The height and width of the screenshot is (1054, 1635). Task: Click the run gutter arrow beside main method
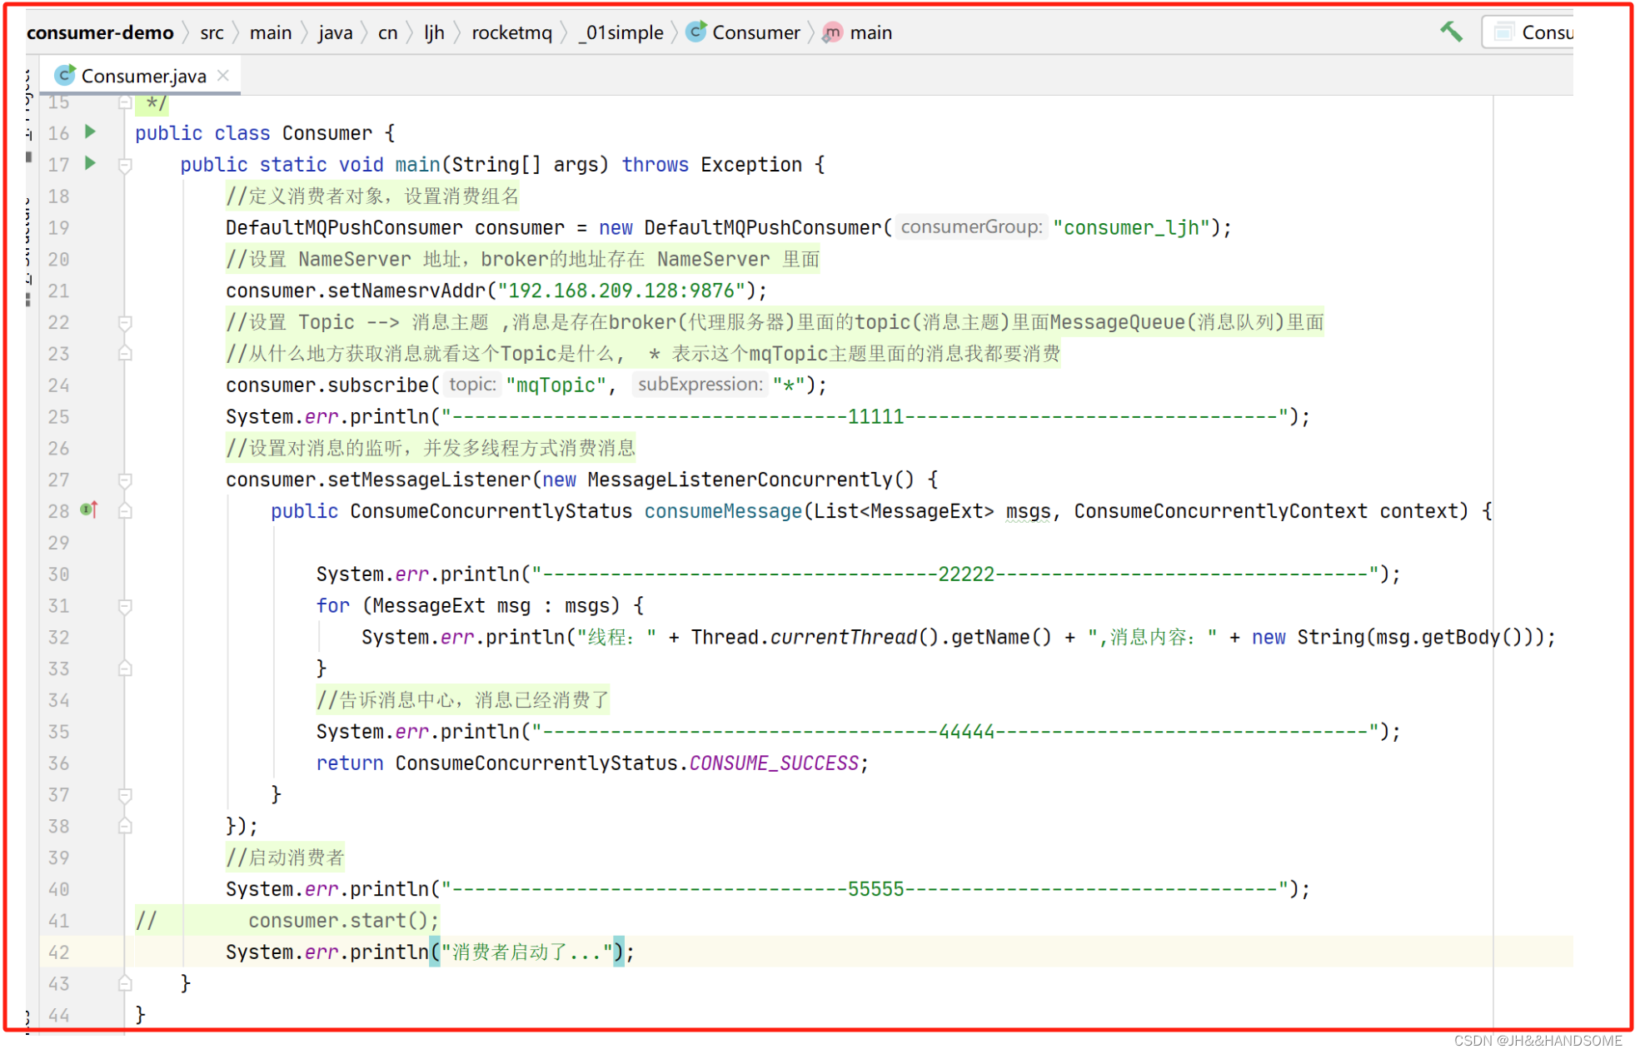pos(91,164)
